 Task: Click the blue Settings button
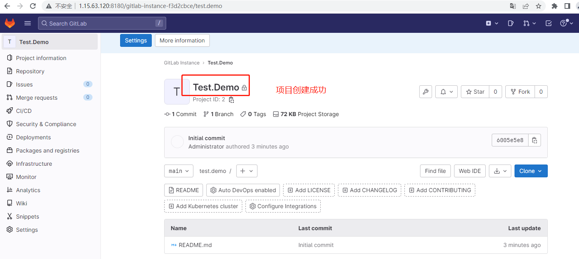tap(136, 40)
